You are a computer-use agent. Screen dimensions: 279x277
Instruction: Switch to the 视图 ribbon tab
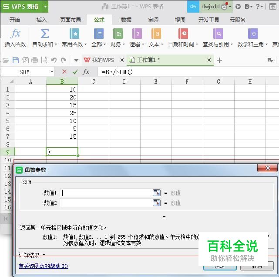click(180, 20)
